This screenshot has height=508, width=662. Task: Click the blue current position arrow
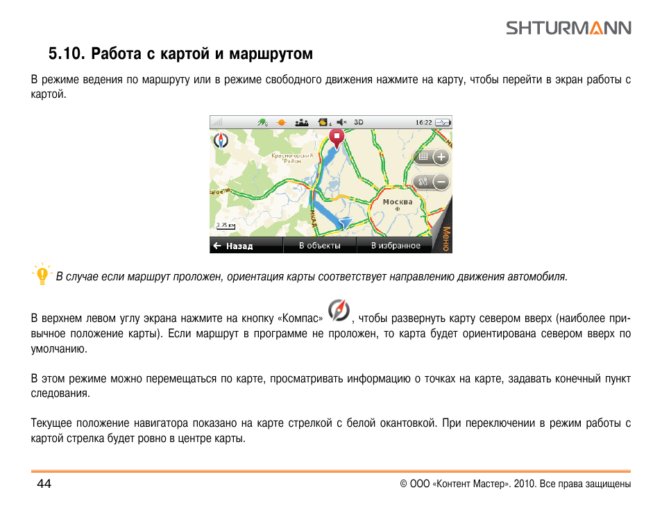[345, 223]
